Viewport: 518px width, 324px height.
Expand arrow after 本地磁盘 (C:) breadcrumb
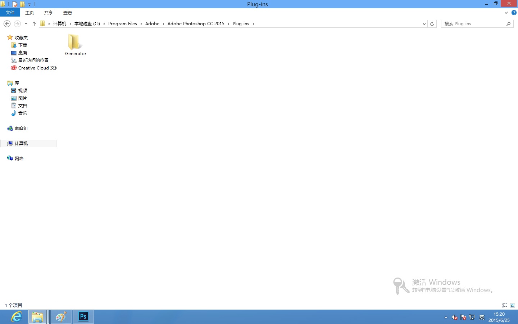click(104, 24)
